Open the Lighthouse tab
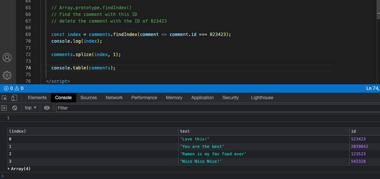Image resolution: width=380 pixels, height=179 pixels. tap(262, 98)
